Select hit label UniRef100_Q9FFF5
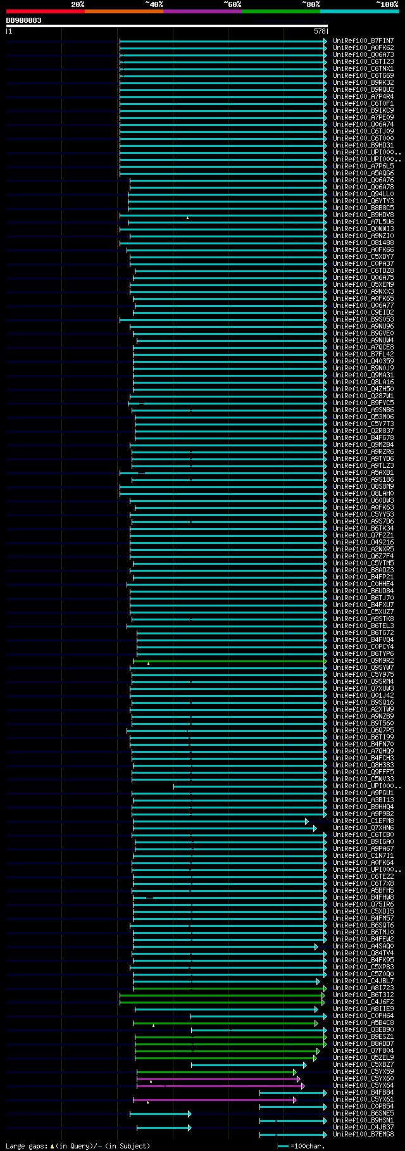The height and width of the screenshot is (1151, 405). (x=363, y=772)
